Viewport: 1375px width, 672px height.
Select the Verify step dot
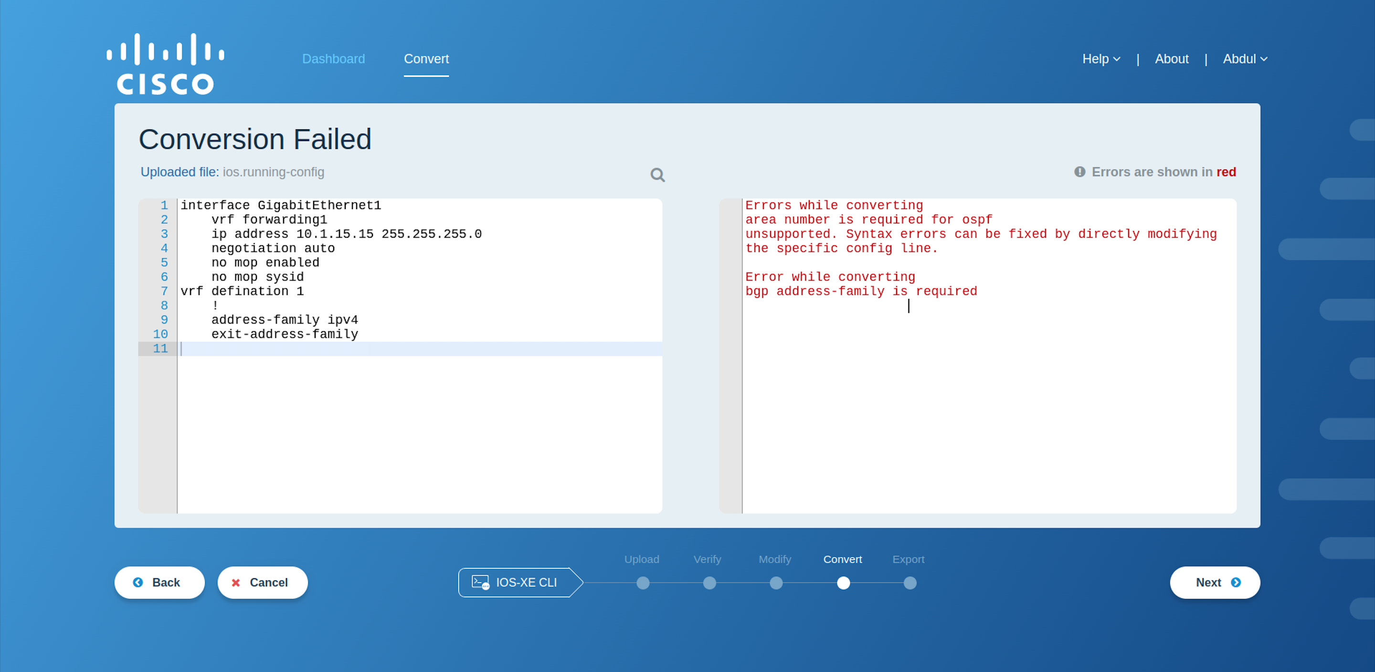coord(709,583)
